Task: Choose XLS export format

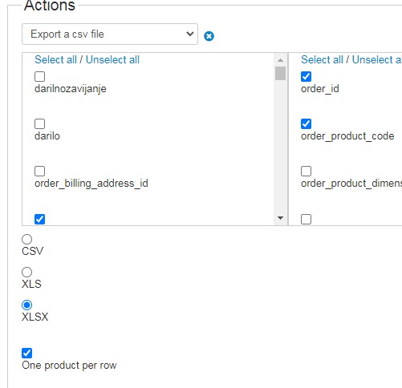Action: pos(26,273)
